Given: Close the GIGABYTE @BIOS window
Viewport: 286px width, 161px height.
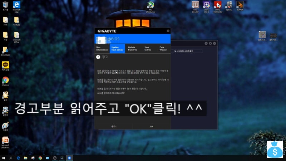Looking at the screenshot, I should coord(168,31).
